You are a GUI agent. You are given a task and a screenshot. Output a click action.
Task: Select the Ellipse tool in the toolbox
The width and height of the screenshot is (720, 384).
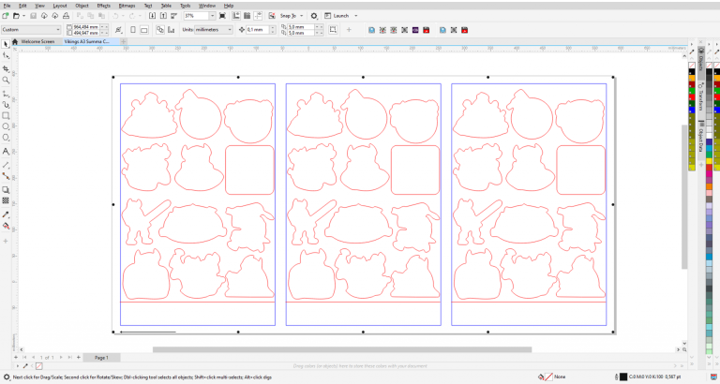[x=7, y=126]
